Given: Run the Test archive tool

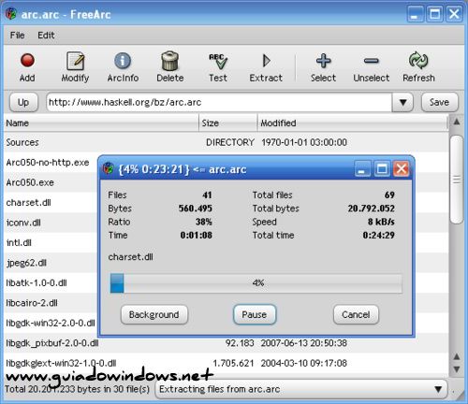Looking at the screenshot, I should tap(218, 61).
